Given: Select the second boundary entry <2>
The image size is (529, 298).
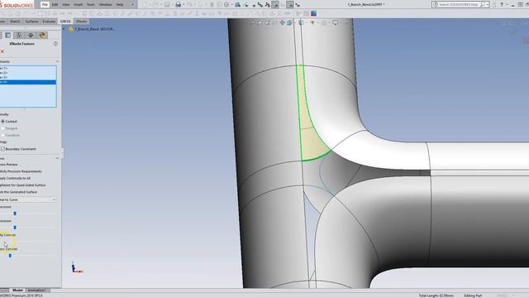Looking at the screenshot, I should [28, 73].
